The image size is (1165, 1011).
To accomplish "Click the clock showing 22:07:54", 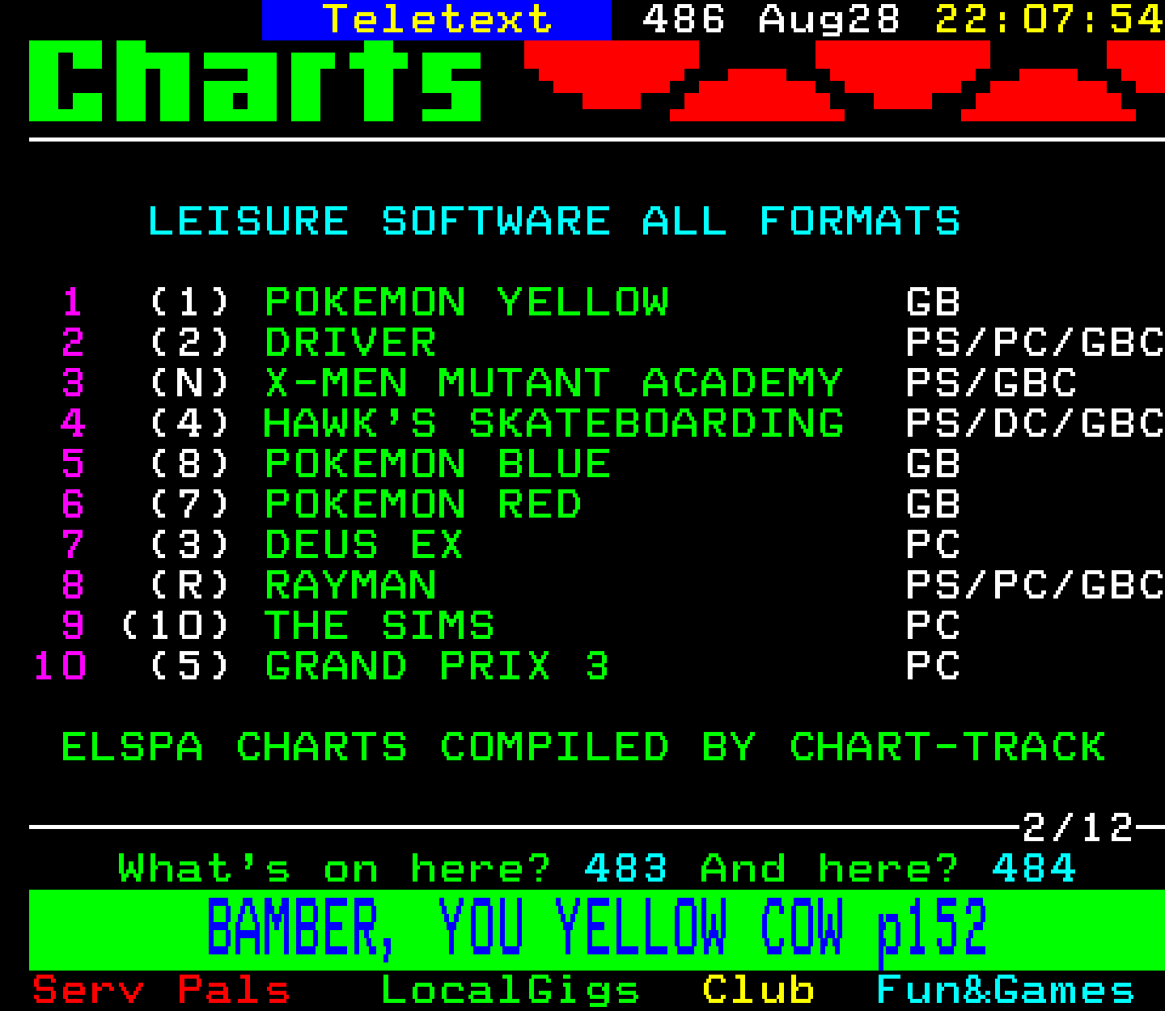I will tap(1049, 19).
